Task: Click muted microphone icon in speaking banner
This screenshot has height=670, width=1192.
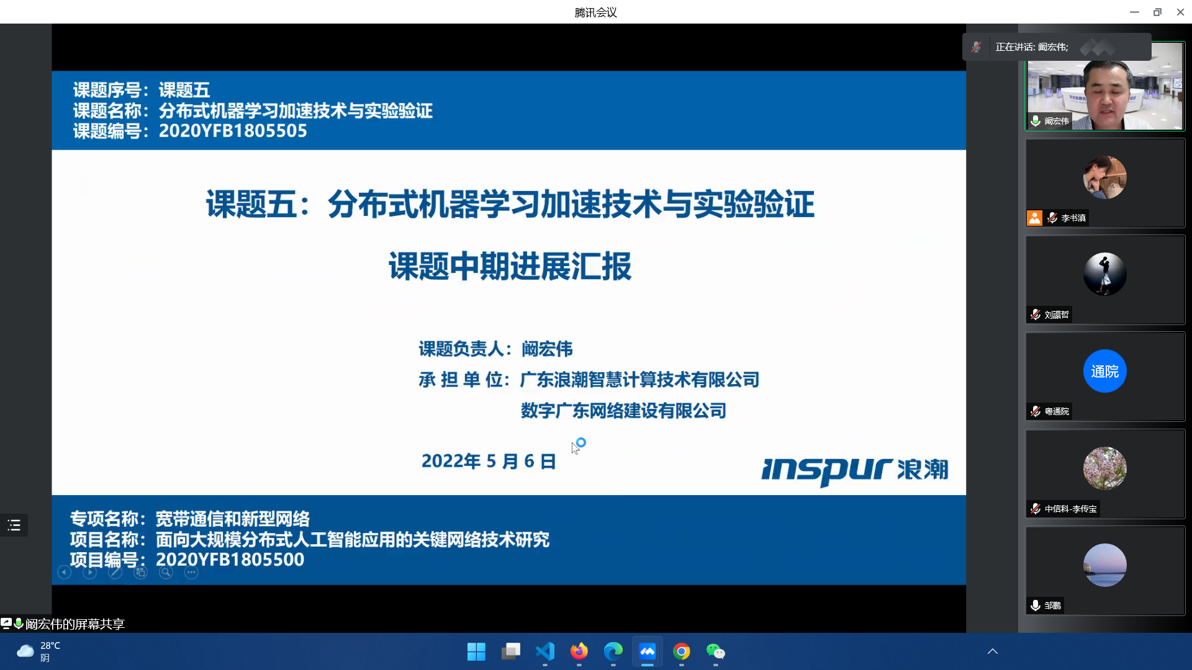Action: pos(977,47)
